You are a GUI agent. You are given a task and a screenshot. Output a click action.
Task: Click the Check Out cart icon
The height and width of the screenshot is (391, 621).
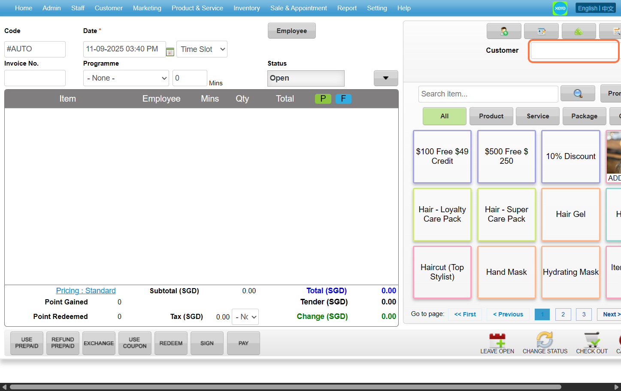click(x=592, y=340)
